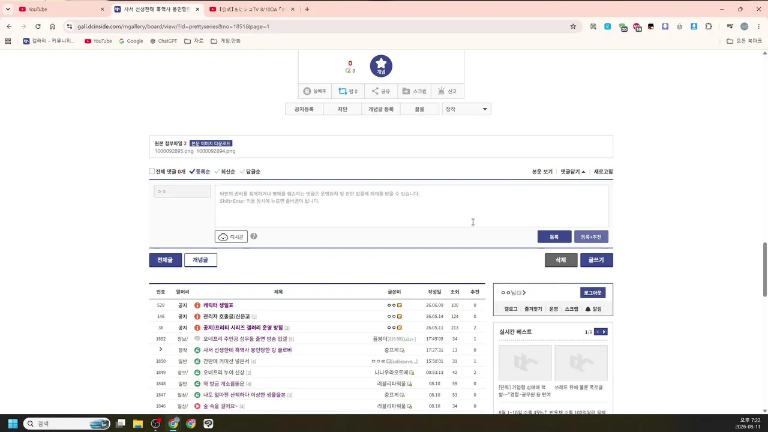
Task: Open the 자료 bookmarks folder
Action: tap(194, 41)
